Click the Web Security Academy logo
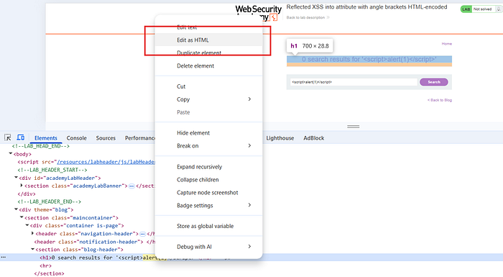Screen dimensions: 503x277 coord(259,13)
